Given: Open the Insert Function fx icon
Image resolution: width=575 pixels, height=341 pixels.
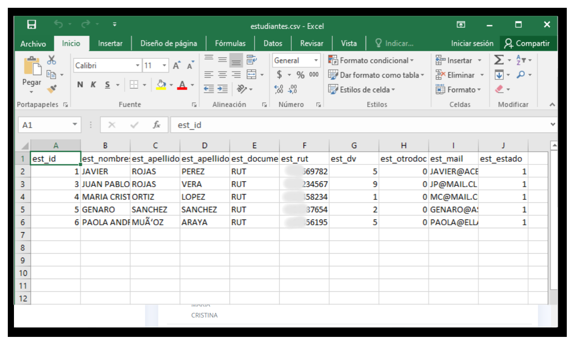Looking at the screenshot, I should pyautogui.click(x=156, y=125).
